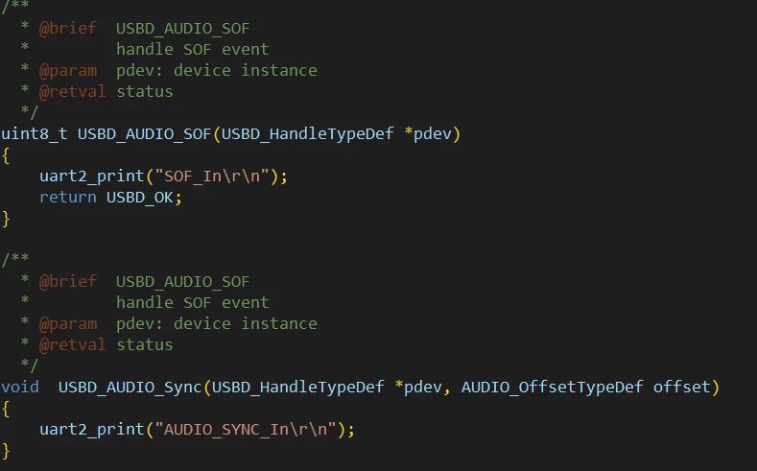Click the void keyword before USBD_AUDIO_Sync
This screenshot has height=471, width=757.
pos(20,387)
